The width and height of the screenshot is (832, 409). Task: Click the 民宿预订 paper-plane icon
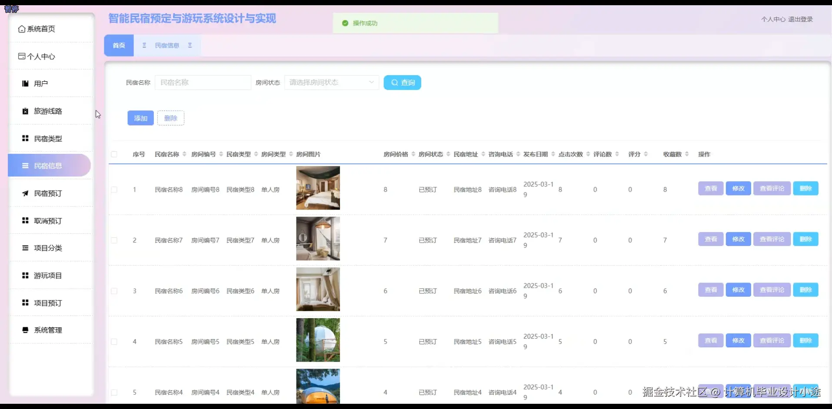click(x=25, y=193)
